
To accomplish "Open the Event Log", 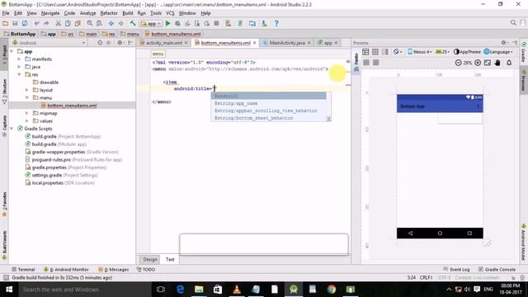I will [456, 270].
